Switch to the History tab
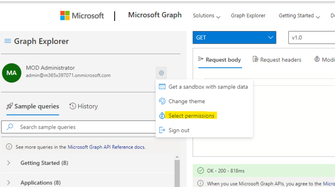Image resolution: width=335 pixels, height=187 pixels. (83, 106)
